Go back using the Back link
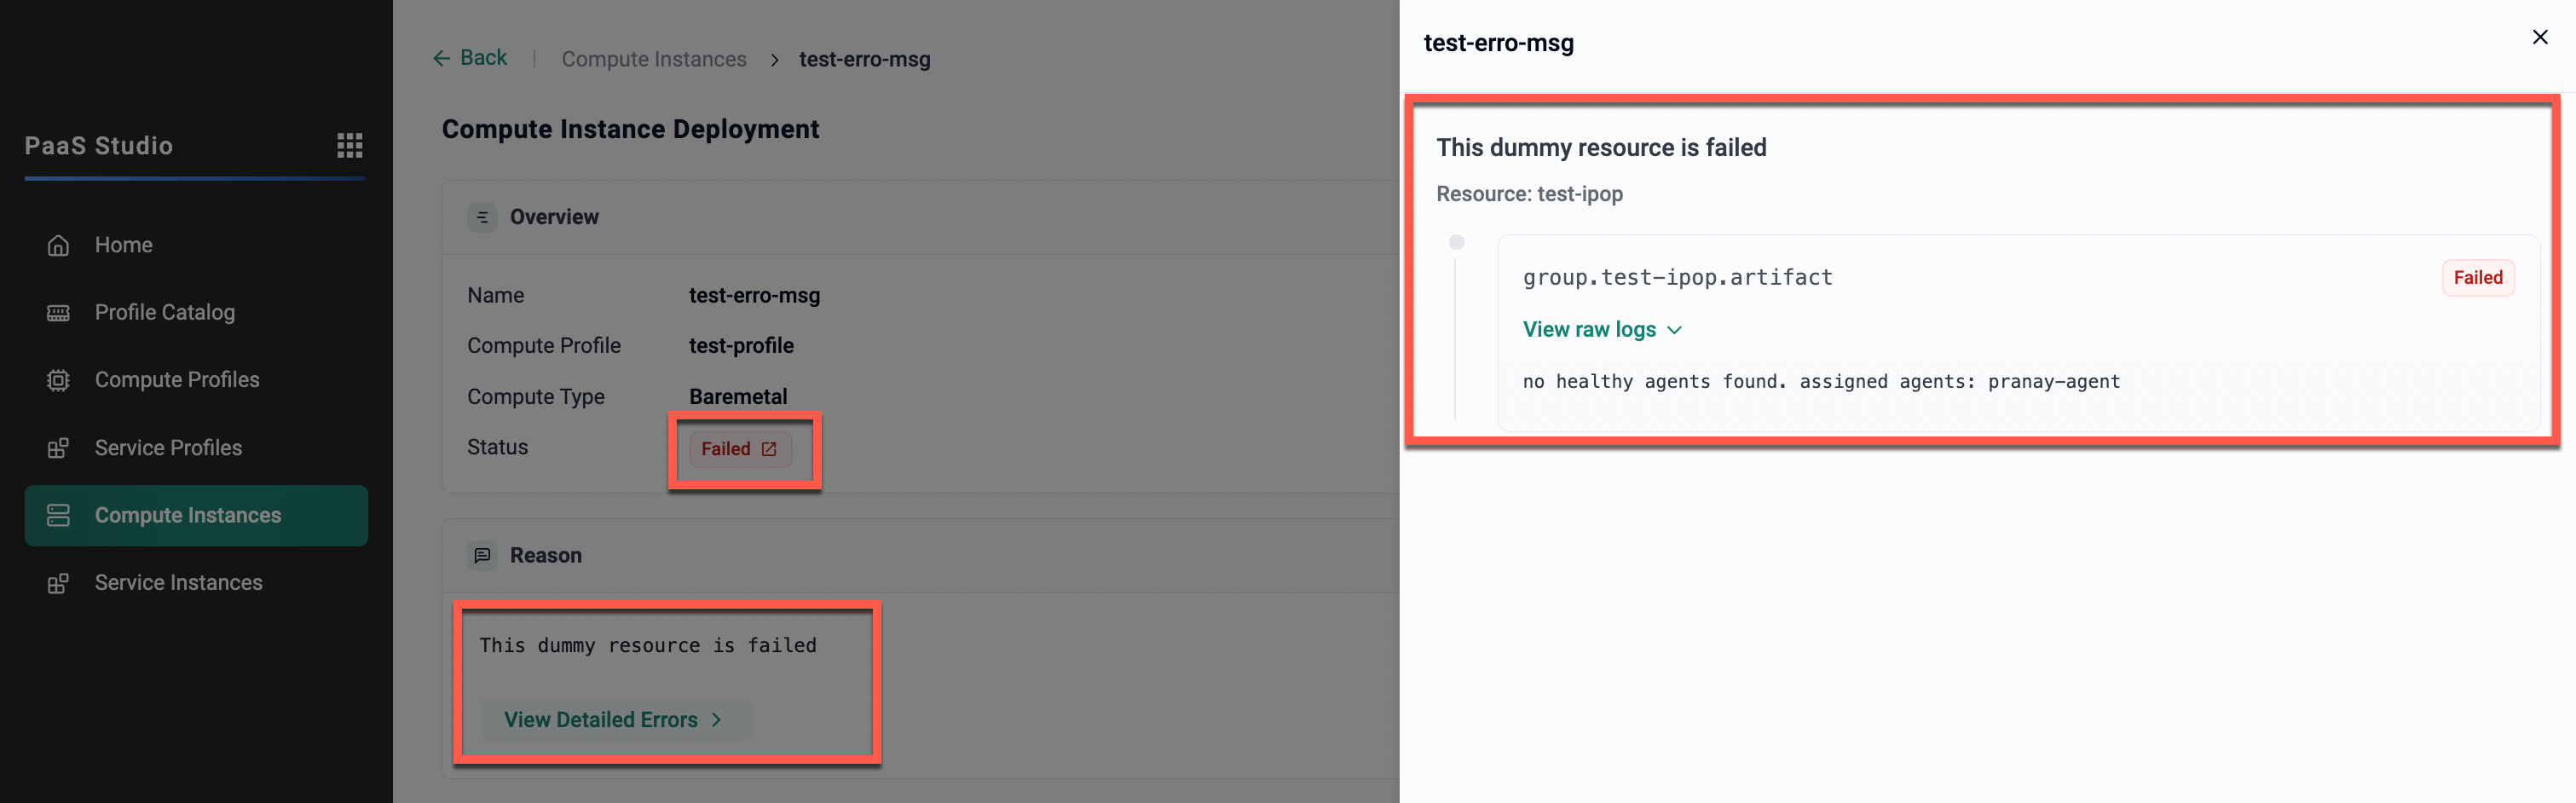Viewport: 2576px width, 803px height. [470, 58]
